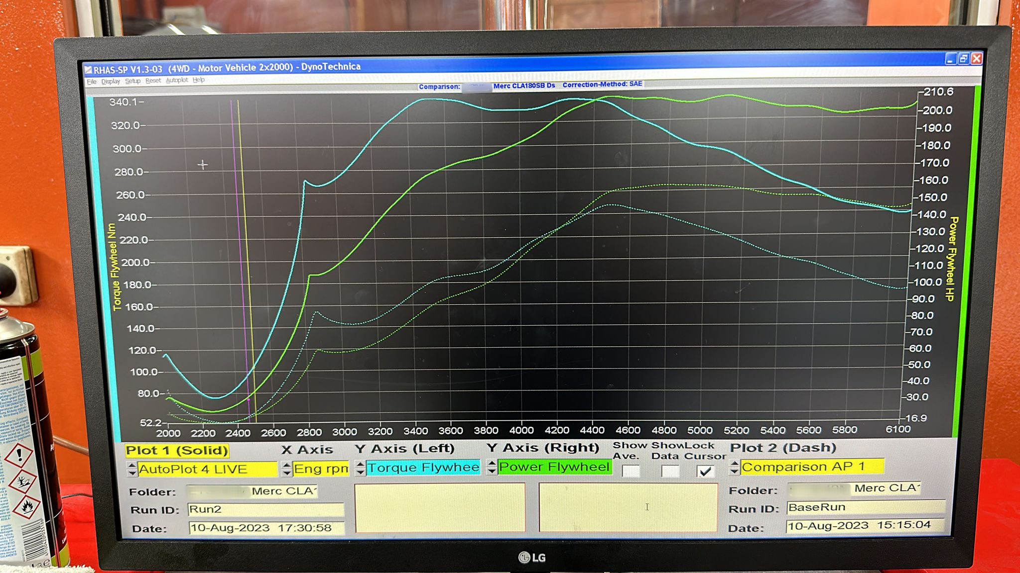This screenshot has height=573, width=1020.
Task: Click the right empty notes box
Action: [x=628, y=507]
